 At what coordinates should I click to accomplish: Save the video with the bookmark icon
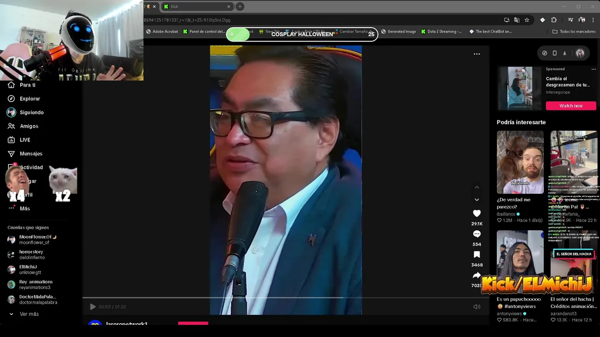(477, 255)
